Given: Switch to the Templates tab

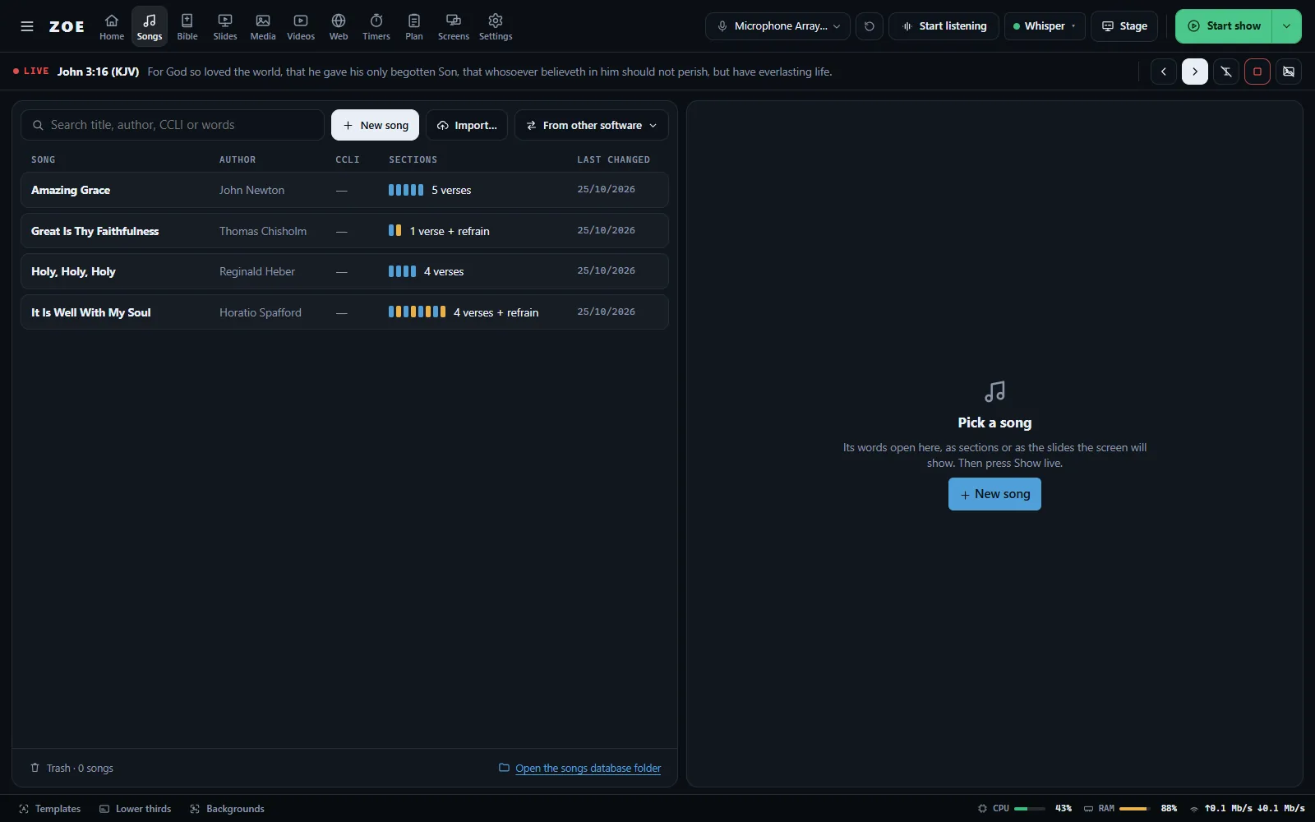Looking at the screenshot, I should 50,809.
